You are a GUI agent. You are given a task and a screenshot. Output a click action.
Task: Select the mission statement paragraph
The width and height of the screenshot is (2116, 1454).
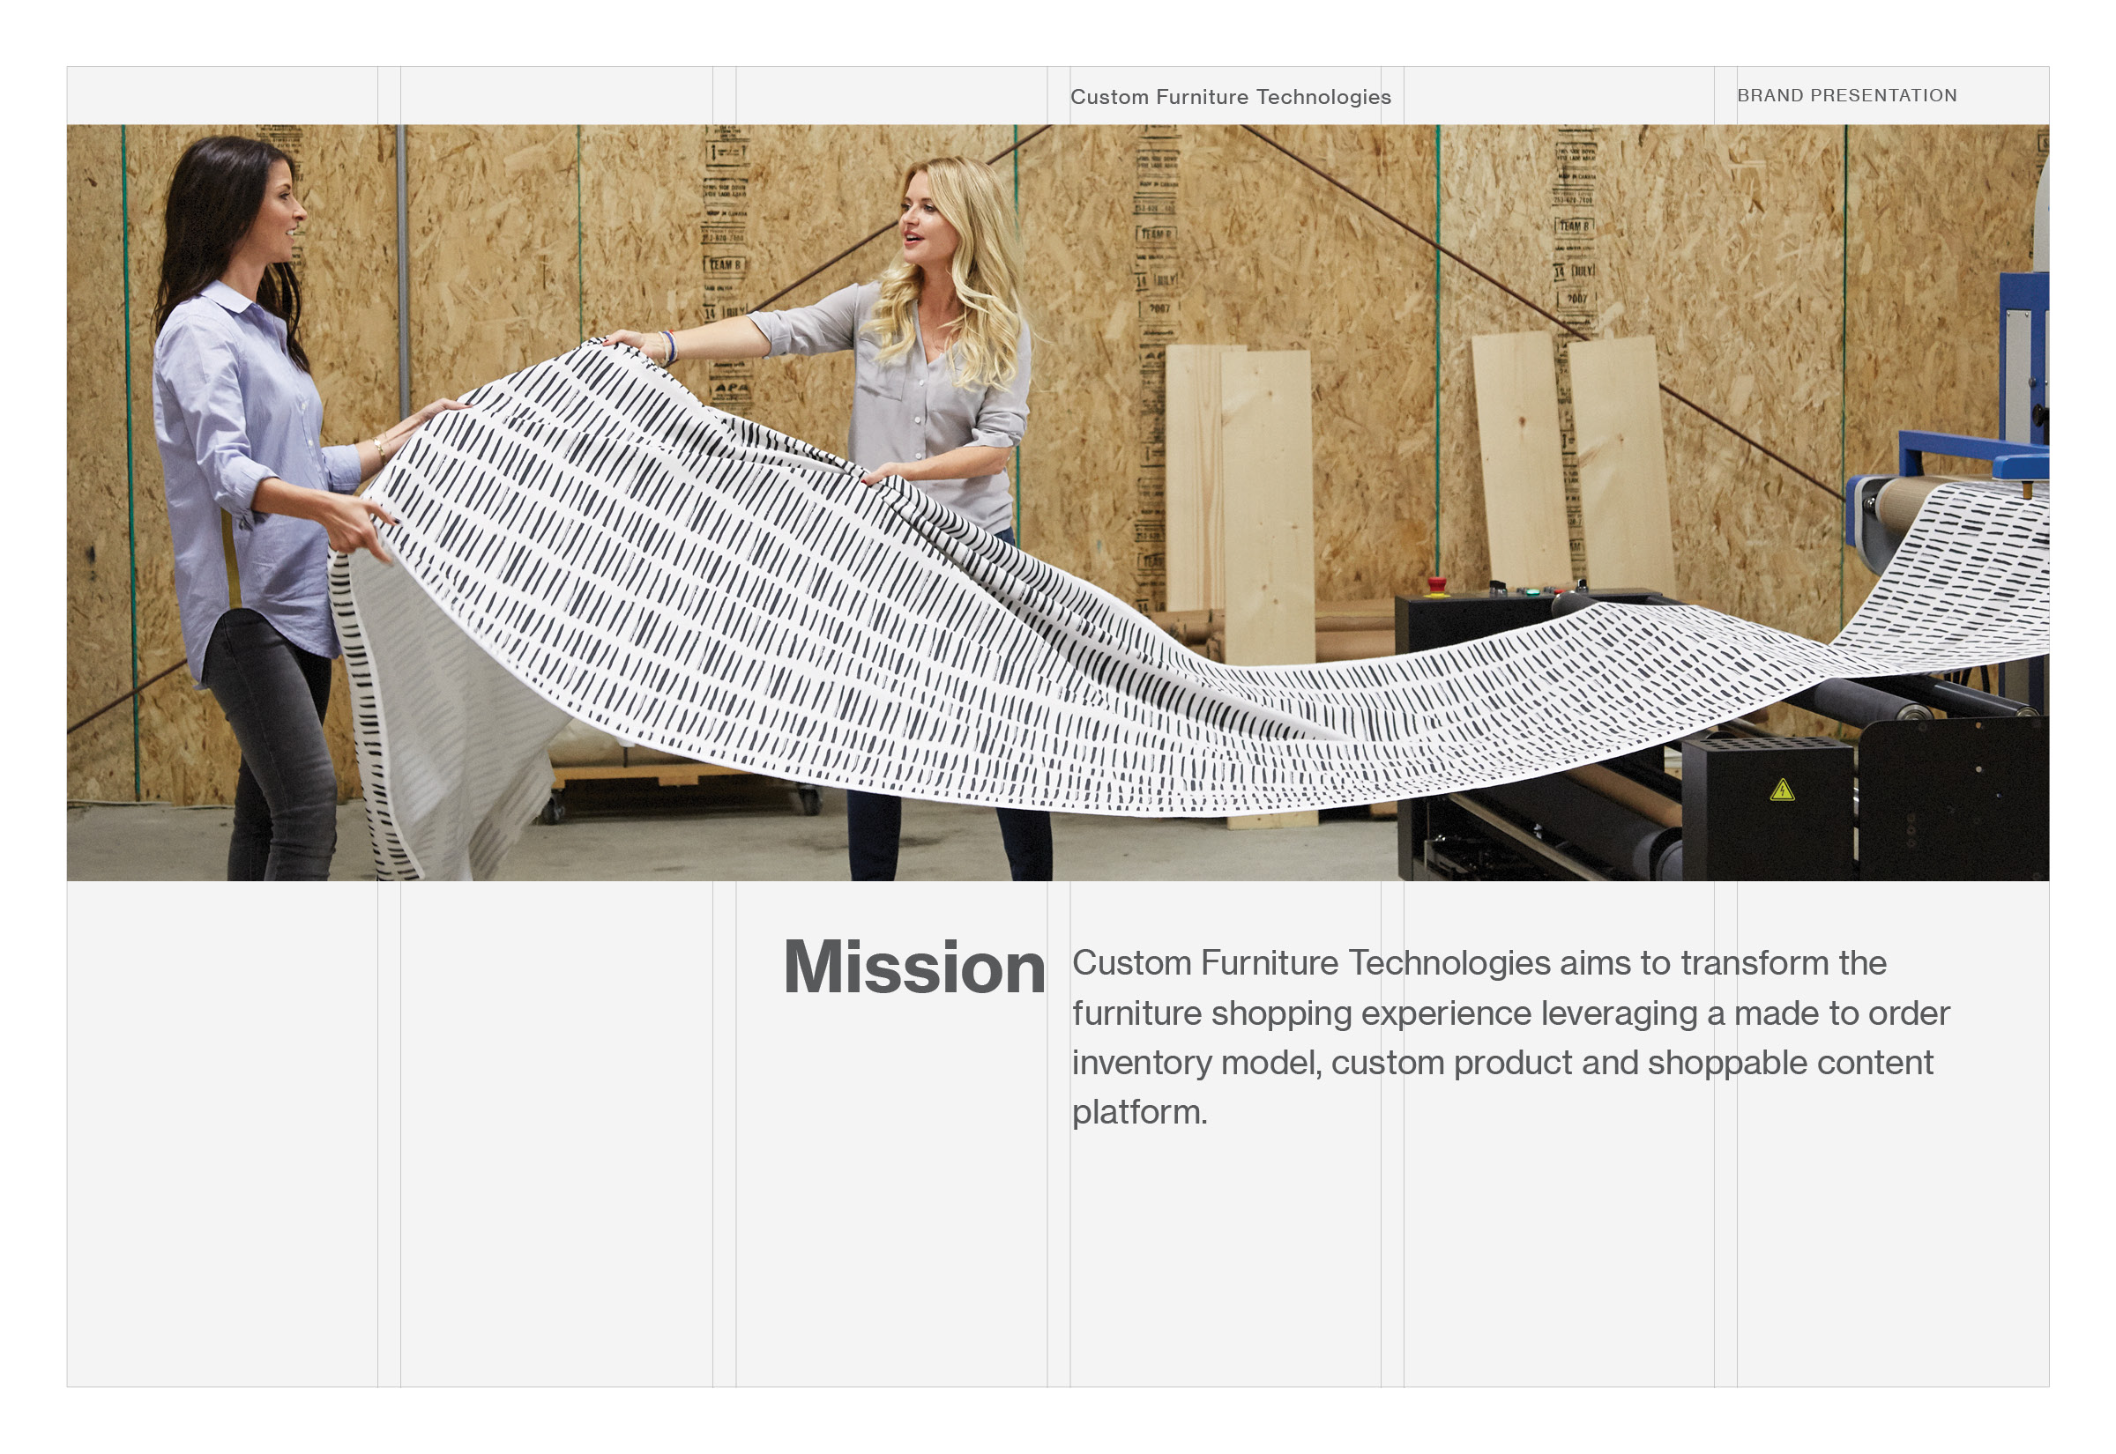(x=1510, y=1037)
